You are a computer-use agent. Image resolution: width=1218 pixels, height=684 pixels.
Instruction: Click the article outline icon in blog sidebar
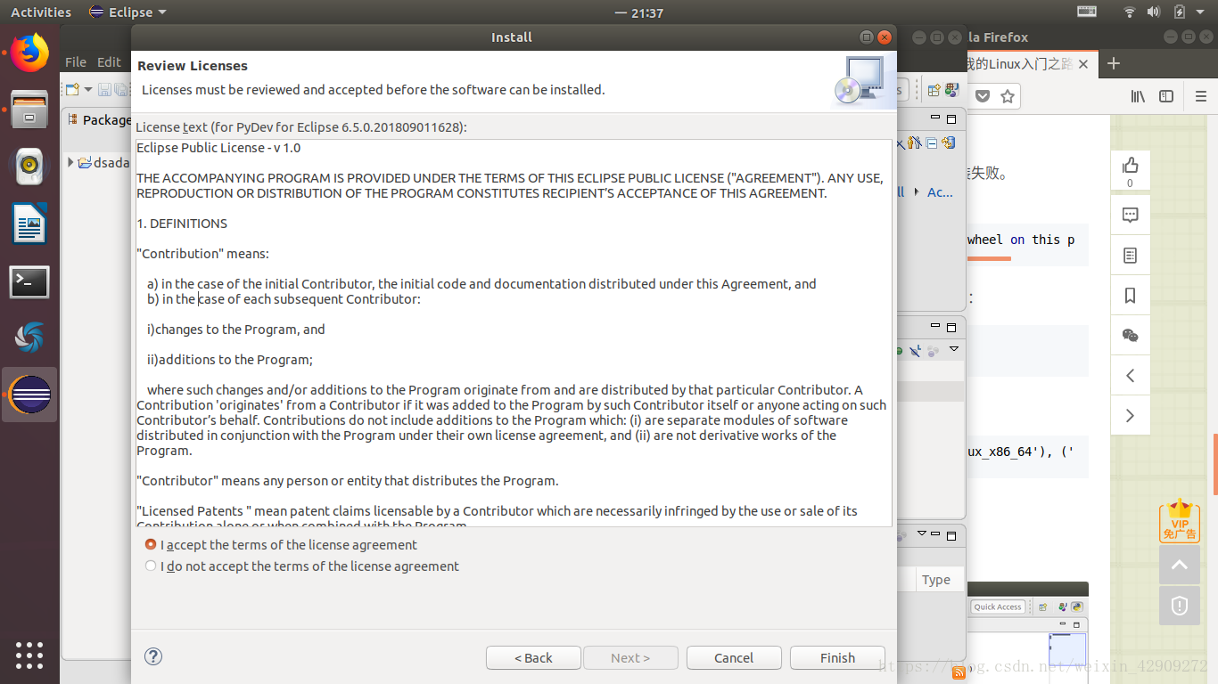coord(1131,256)
